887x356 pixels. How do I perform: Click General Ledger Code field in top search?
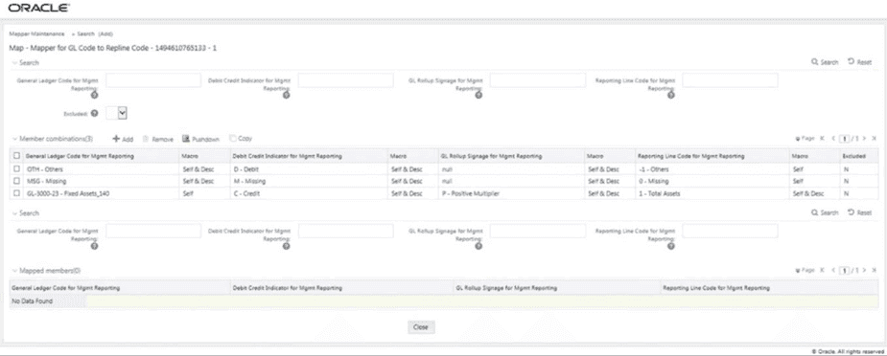(x=153, y=80)
